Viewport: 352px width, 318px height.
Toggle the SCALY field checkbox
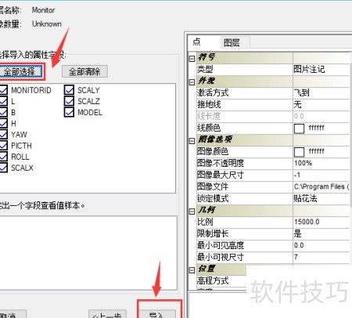tap(69, 90)
